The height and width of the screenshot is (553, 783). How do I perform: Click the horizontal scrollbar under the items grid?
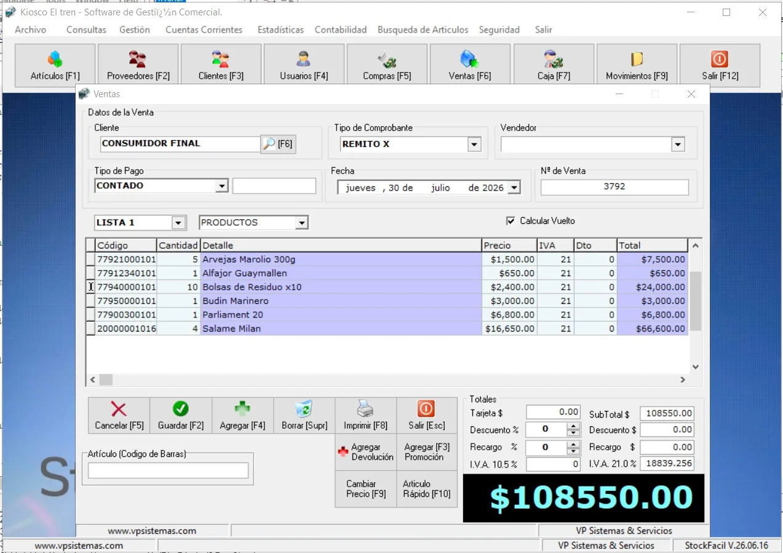pyautogui.click(x=387, y=380)
